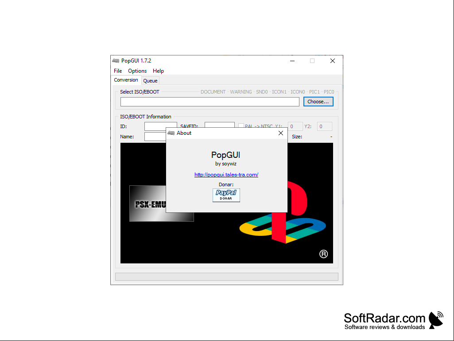Screen dimensions: 454x341
Task: Click the PIC1 label
Action: 314,92
